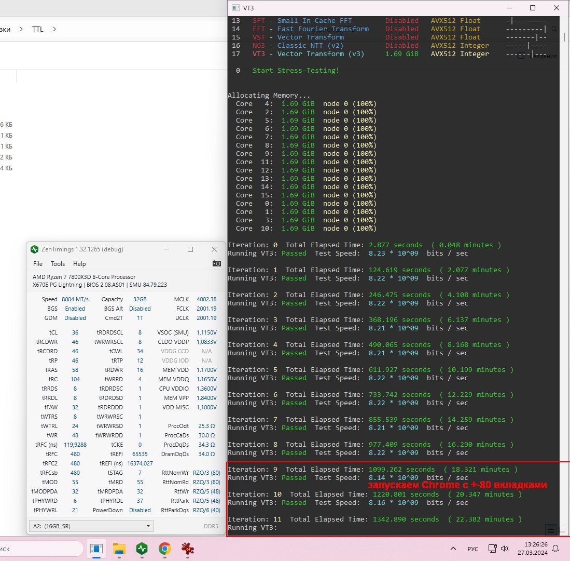Click the 'Start Stress-Testing!' console line
Image resolution: width=570 pixels, height=561 pixels.
click(296, 70)
